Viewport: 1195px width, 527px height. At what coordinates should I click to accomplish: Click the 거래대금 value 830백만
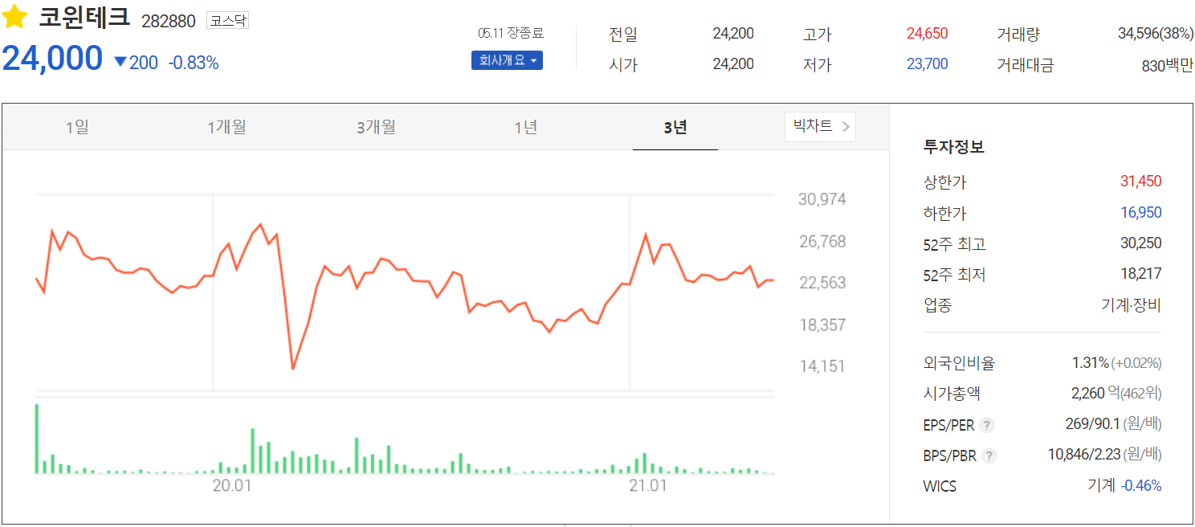[1167, 65]
